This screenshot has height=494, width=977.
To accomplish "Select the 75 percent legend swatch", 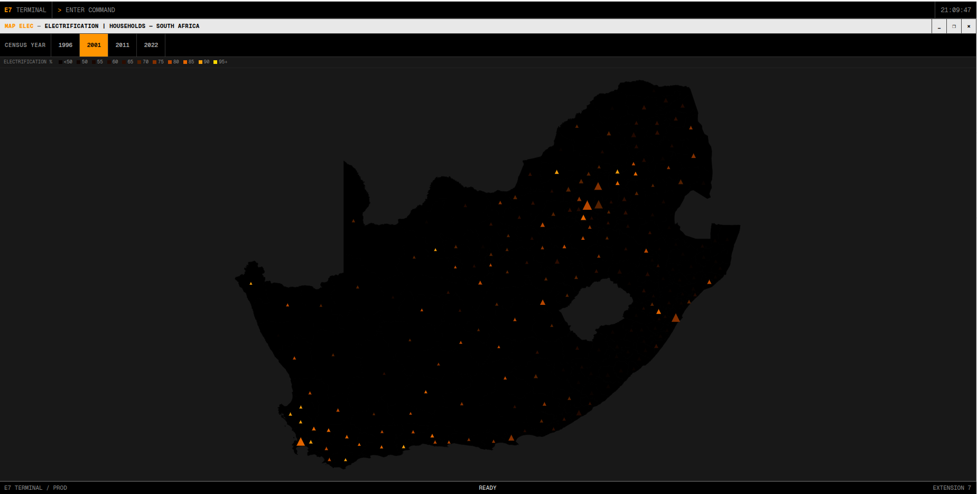I will 154,62.
